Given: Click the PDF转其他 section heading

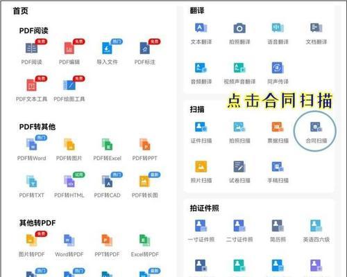Looking at the screenshot, I should point(37,127).
